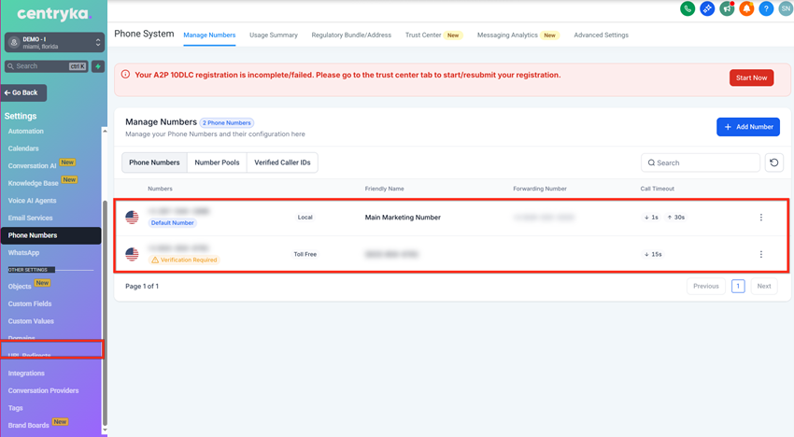The height and width of the screenshot is (437, 794).
Task: Open the orange notifications bell
Action: pyautogui.click(x=746, y=8)
